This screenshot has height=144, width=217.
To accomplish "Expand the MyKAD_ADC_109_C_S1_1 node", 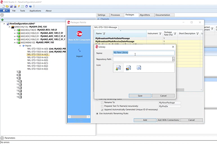I will [15, 39].
